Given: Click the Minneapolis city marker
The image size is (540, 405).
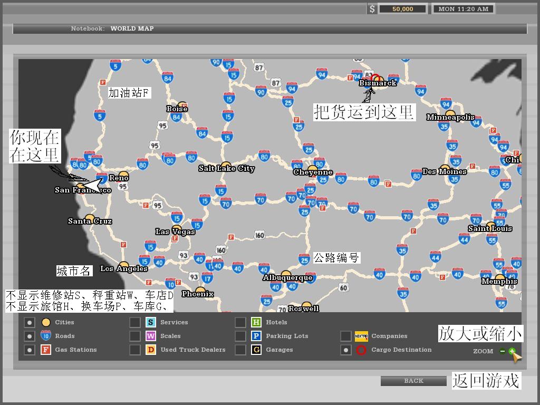Looking at the screenshot, I should [450, 114].
